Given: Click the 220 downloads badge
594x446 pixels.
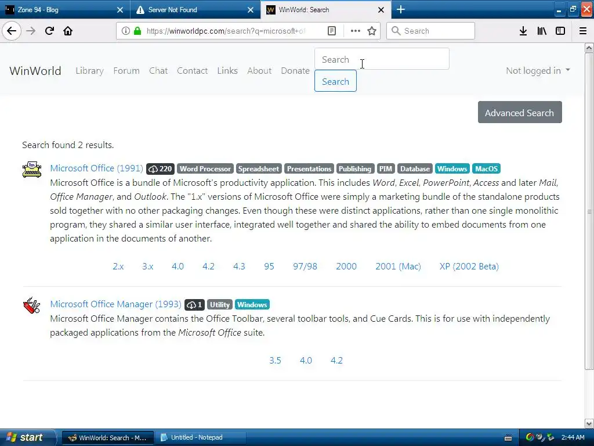Looking at the screenshot, I should click(160, 169).
